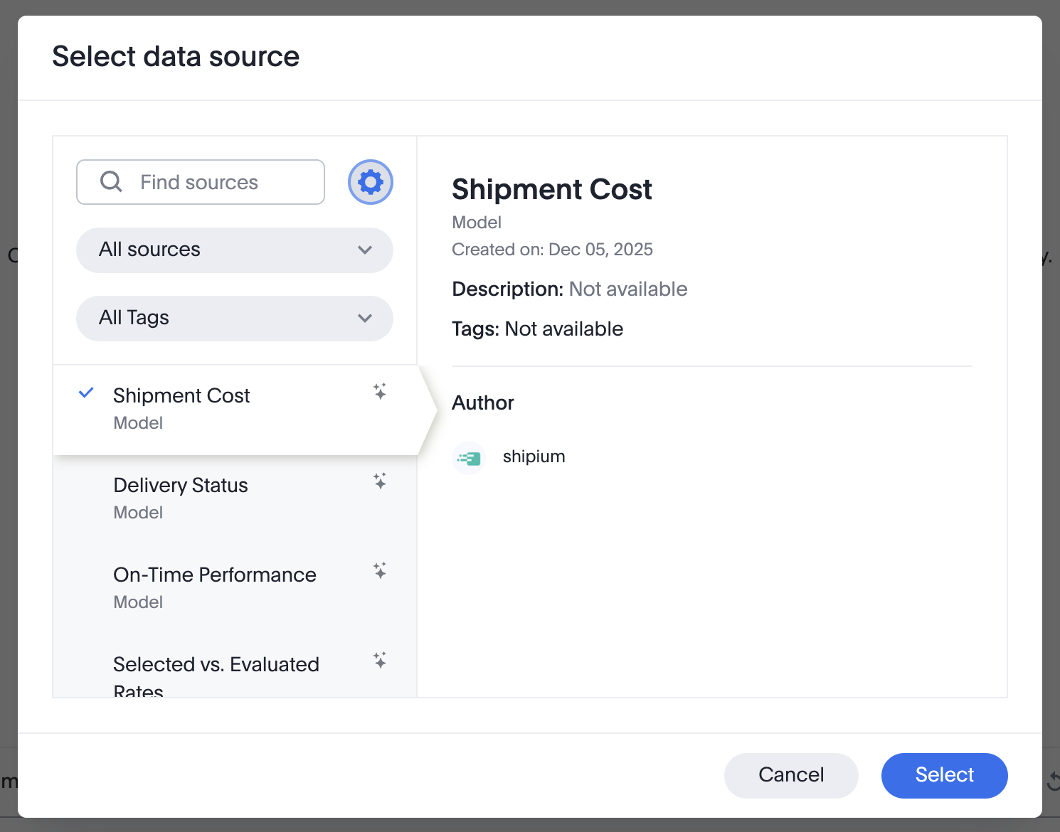Open the All sources dropdown
1060x832 pixels.
(234, 250)
